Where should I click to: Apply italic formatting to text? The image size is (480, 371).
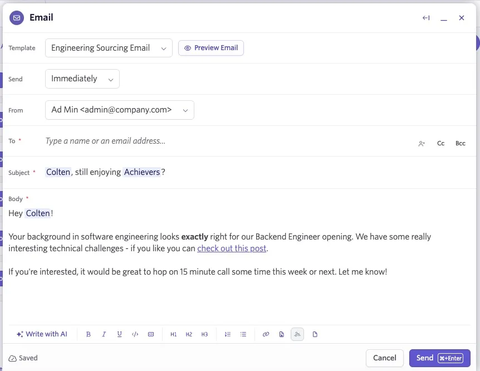pos(104,334)
